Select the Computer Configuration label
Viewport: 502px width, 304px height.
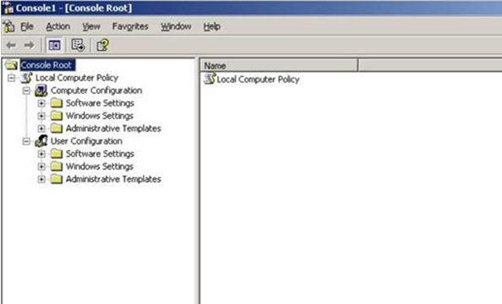point(96,90)
